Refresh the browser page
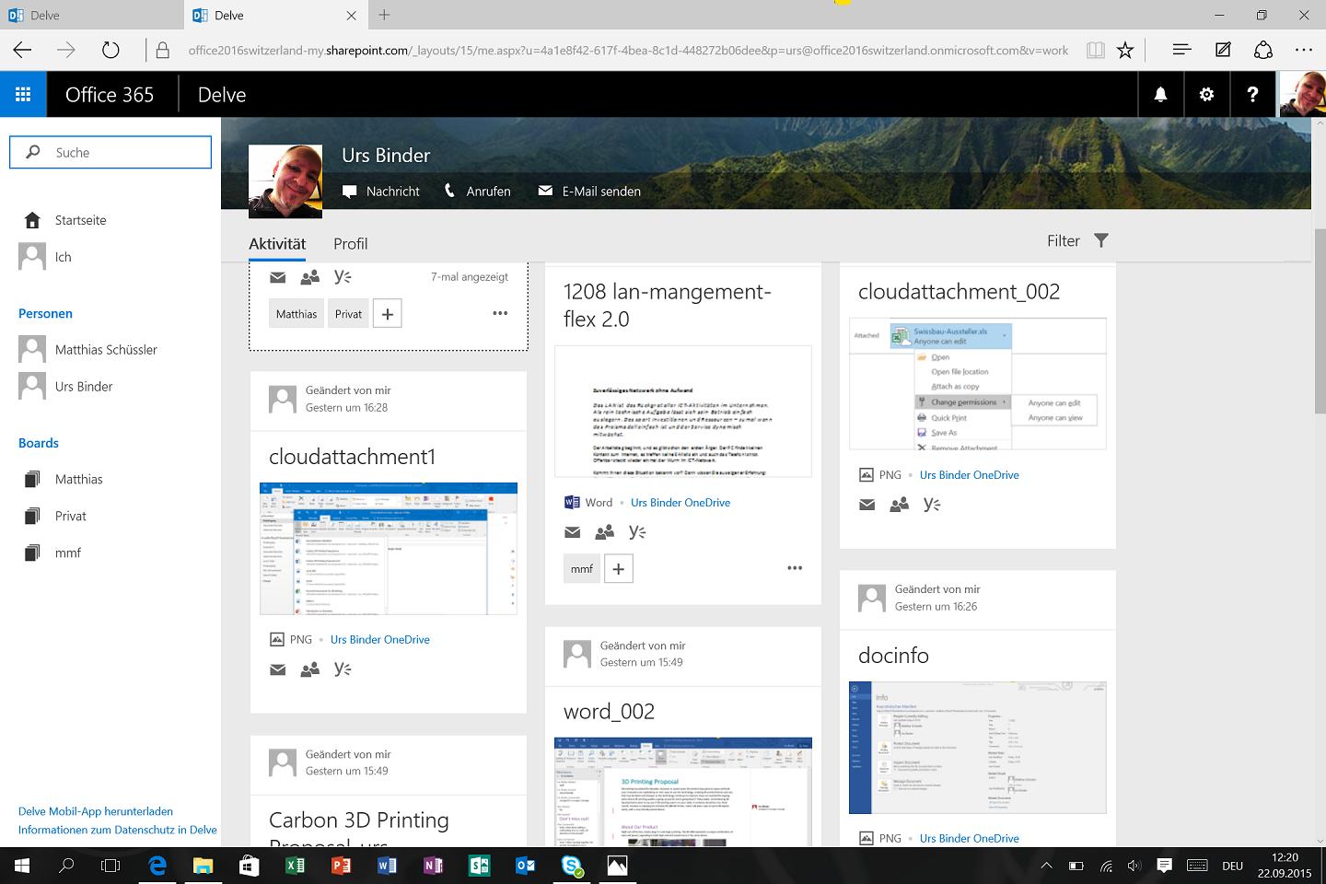This screenshot has width=1326, height=884. 110,51
